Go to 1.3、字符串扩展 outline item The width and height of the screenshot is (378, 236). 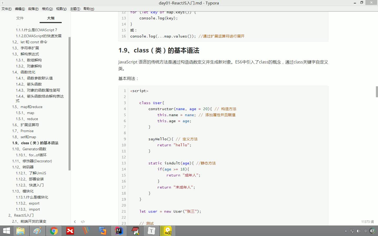pyautogui.click(x=25, y=48)
